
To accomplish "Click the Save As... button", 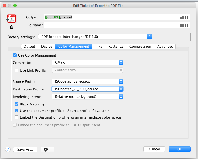I will [25, 149].
